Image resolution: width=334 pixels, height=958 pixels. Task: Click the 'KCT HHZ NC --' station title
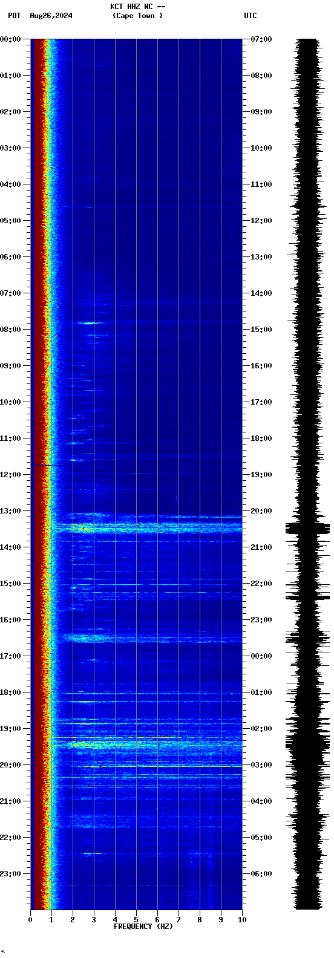137,7
